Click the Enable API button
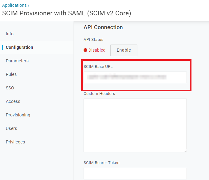 tap(124, 50)
